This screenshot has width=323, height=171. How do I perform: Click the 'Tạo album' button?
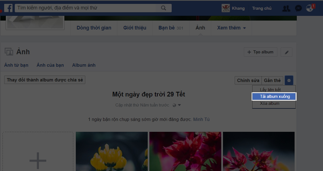pyautogui.click(x=260, y=52)
